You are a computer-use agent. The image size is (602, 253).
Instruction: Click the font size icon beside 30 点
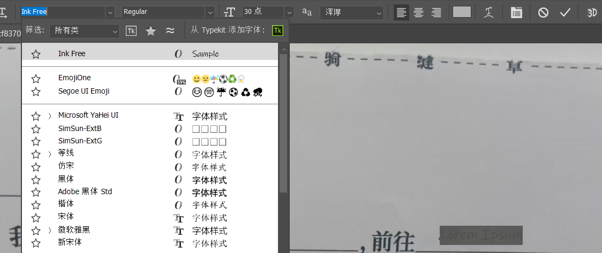(229, 12)
